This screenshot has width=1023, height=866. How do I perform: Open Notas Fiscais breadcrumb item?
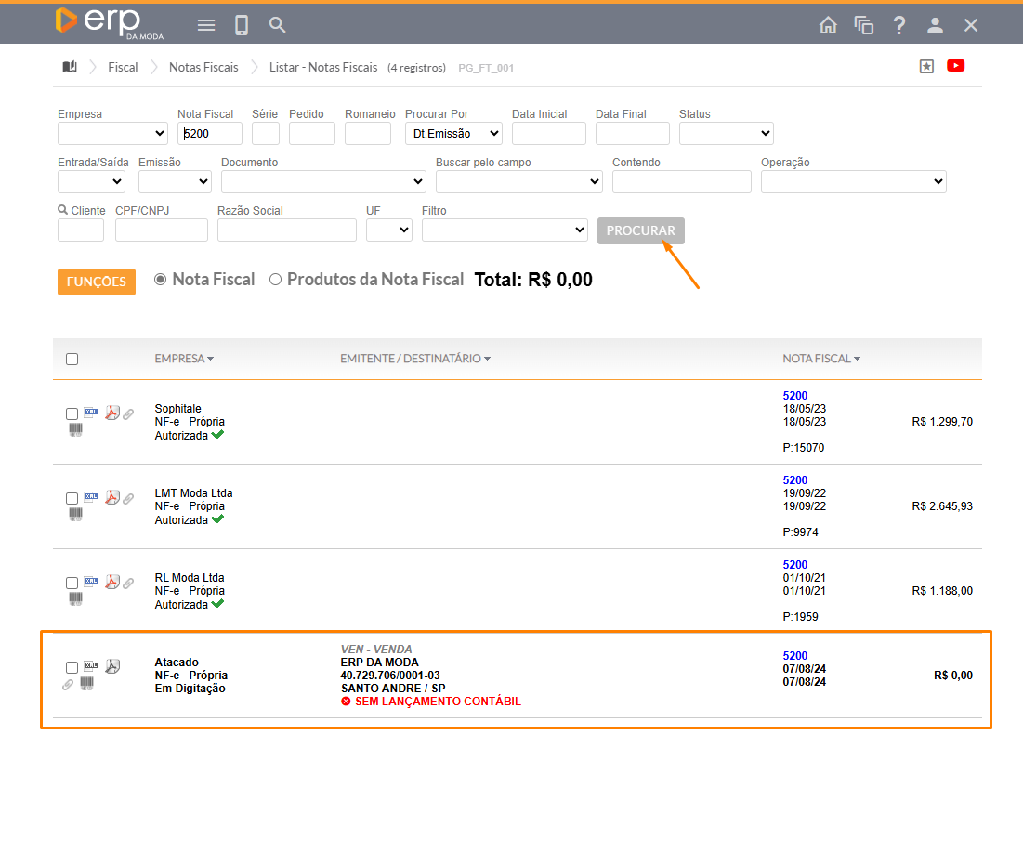203,67
